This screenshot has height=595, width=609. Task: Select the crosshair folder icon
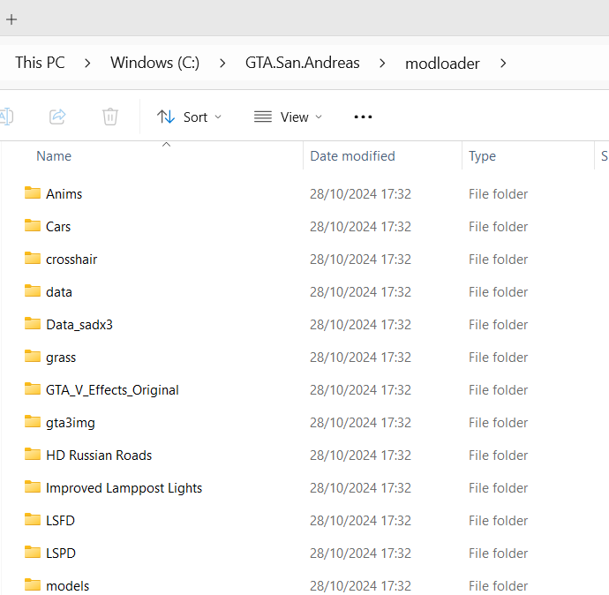pyautogui.click(x=33, y=258)
